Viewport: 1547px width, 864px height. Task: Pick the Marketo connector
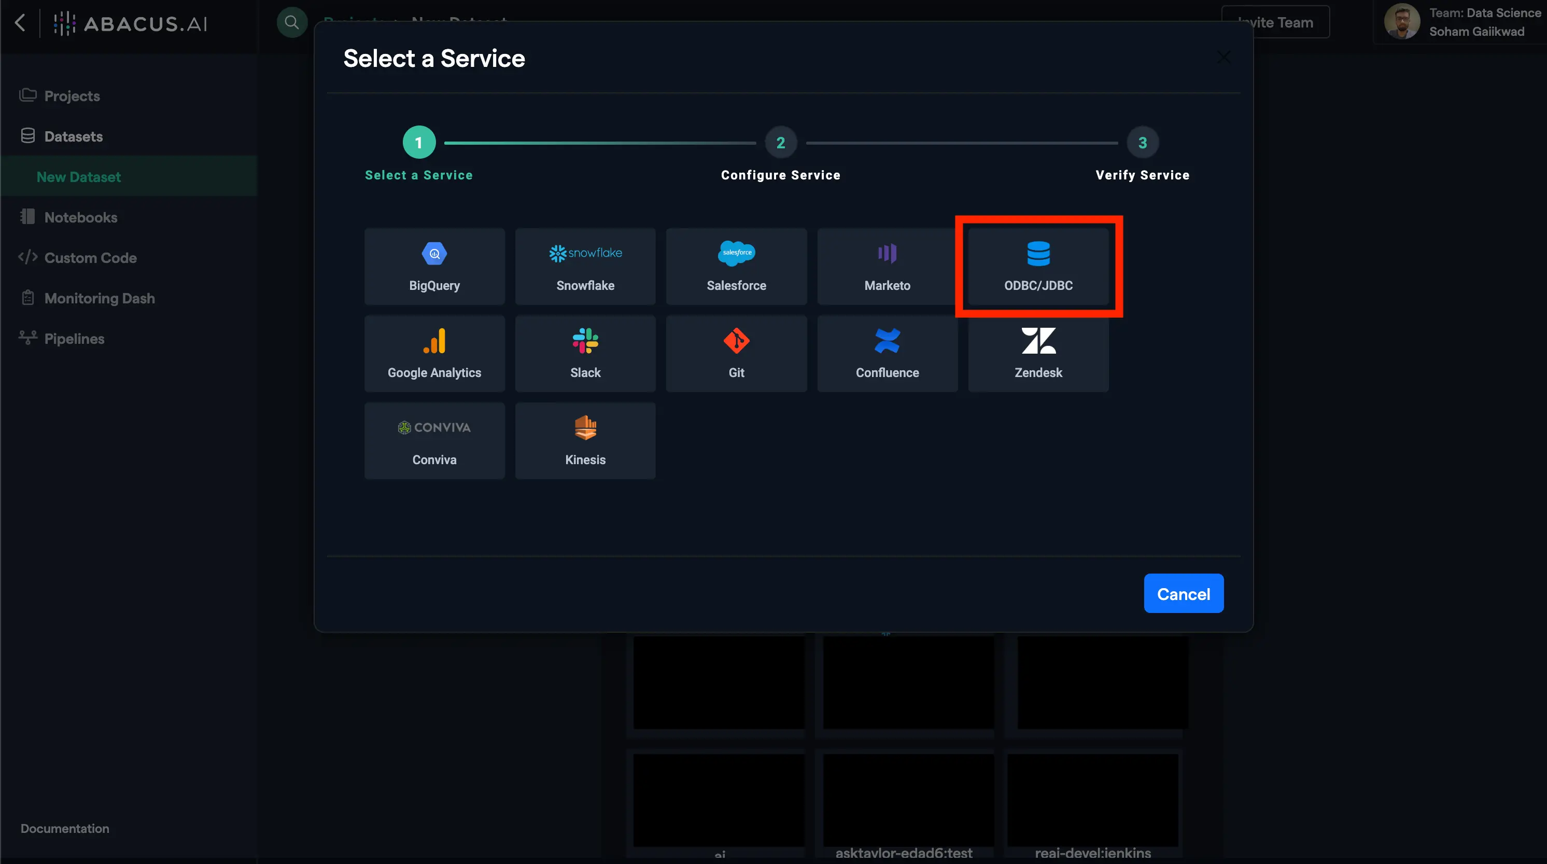pyautogui.click(x=887, y=266)
